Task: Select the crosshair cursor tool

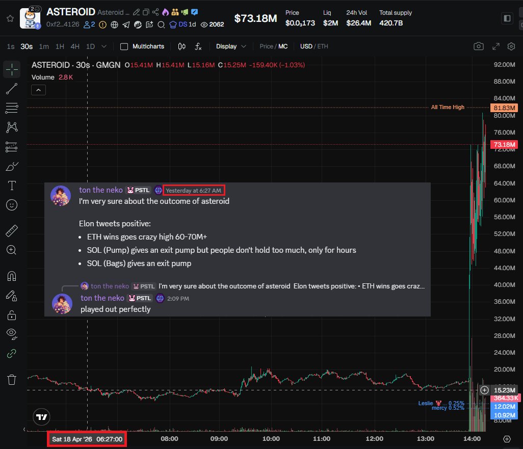Action: (x=12, y=69)
